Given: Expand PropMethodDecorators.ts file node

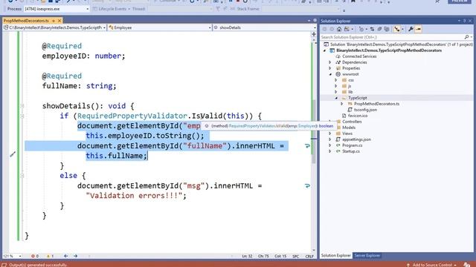Looking at the screenshot, I should point(342,104).
